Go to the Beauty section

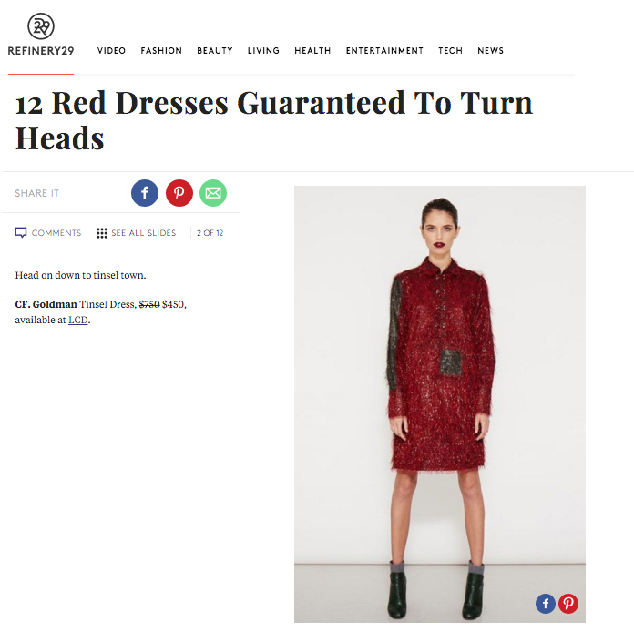pos(215,51)
